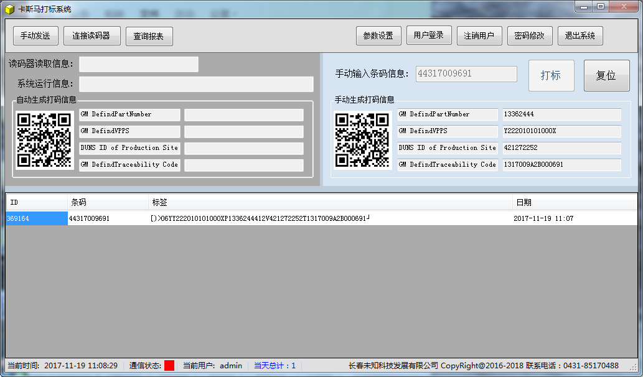Viewport: 643px width, 377px height.
Task: Click the 条码 column header
Action: 108,202
